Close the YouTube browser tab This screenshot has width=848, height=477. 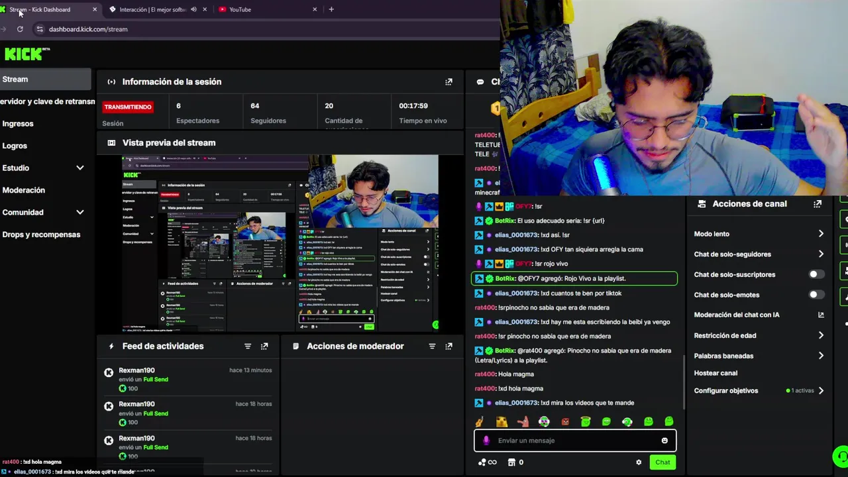click(x=315, y=9)
